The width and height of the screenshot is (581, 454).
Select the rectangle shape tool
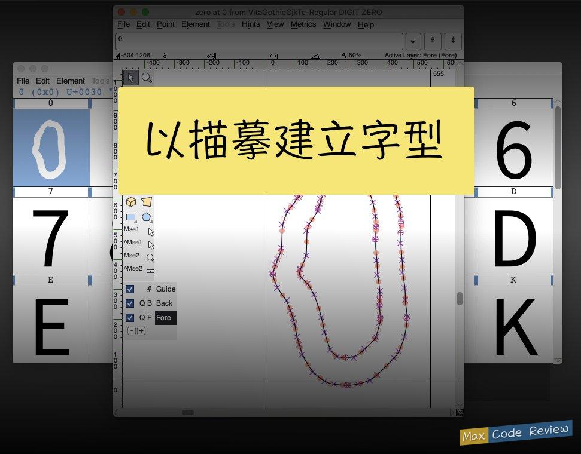point(130,217)
